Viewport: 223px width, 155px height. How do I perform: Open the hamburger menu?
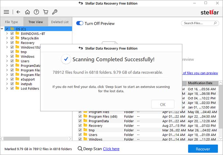point(6,12)
